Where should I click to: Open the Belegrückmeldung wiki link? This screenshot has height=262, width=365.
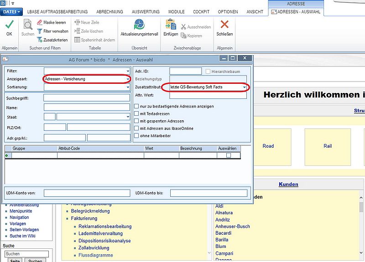point(90,211)
